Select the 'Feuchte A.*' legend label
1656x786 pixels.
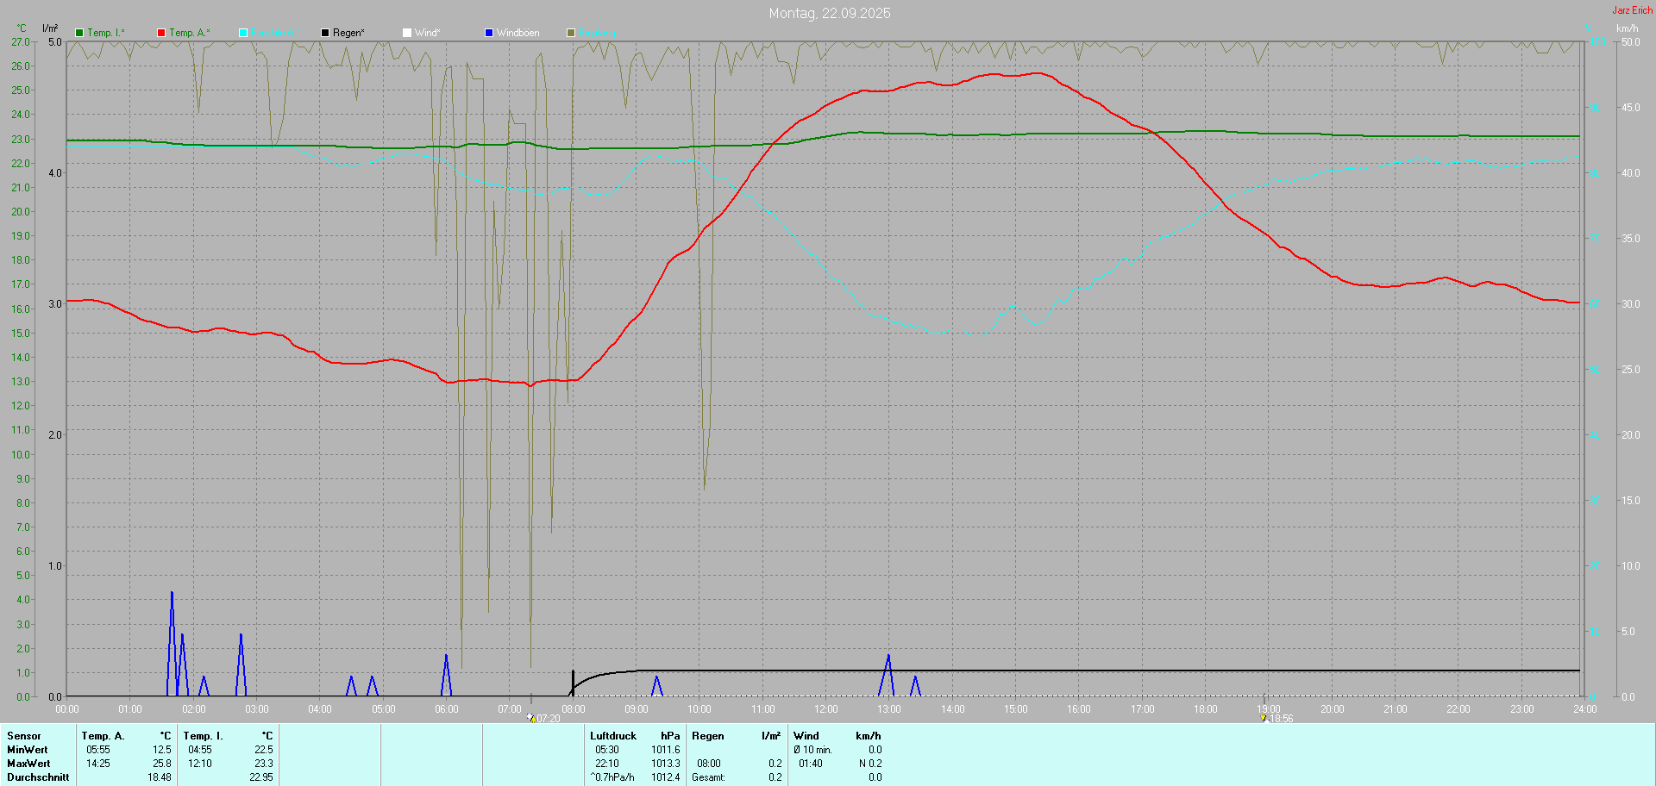276,33
